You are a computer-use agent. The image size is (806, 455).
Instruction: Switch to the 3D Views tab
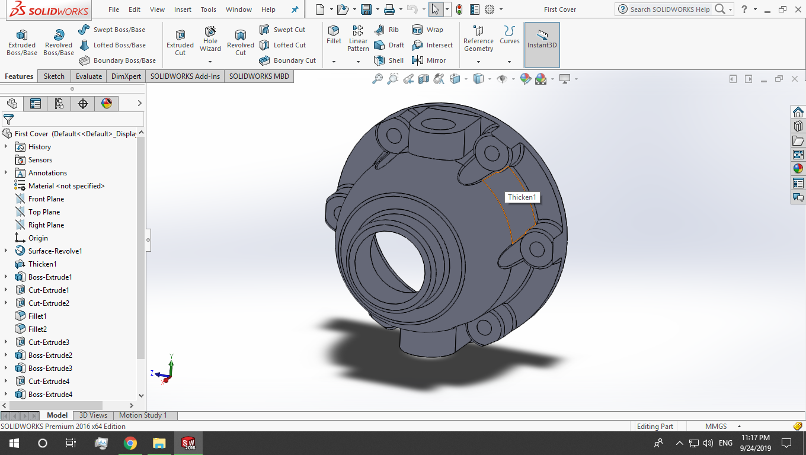click(94, 415)
